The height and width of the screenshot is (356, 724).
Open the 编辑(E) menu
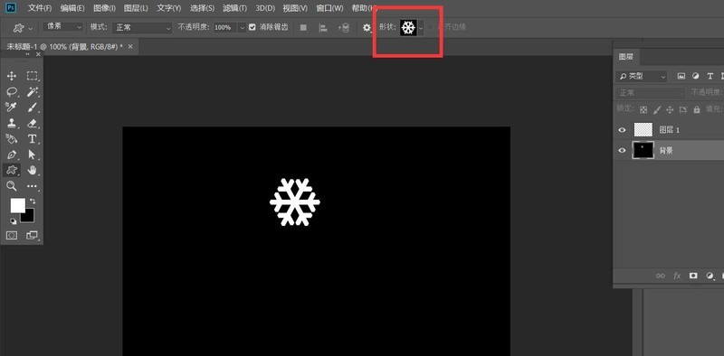(x=72, y=8)
